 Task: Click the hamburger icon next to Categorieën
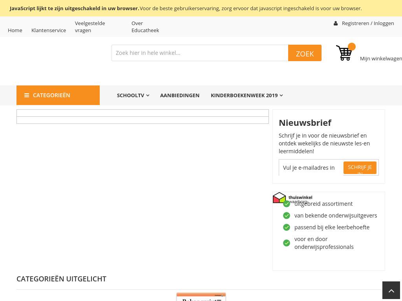point(27,95)
